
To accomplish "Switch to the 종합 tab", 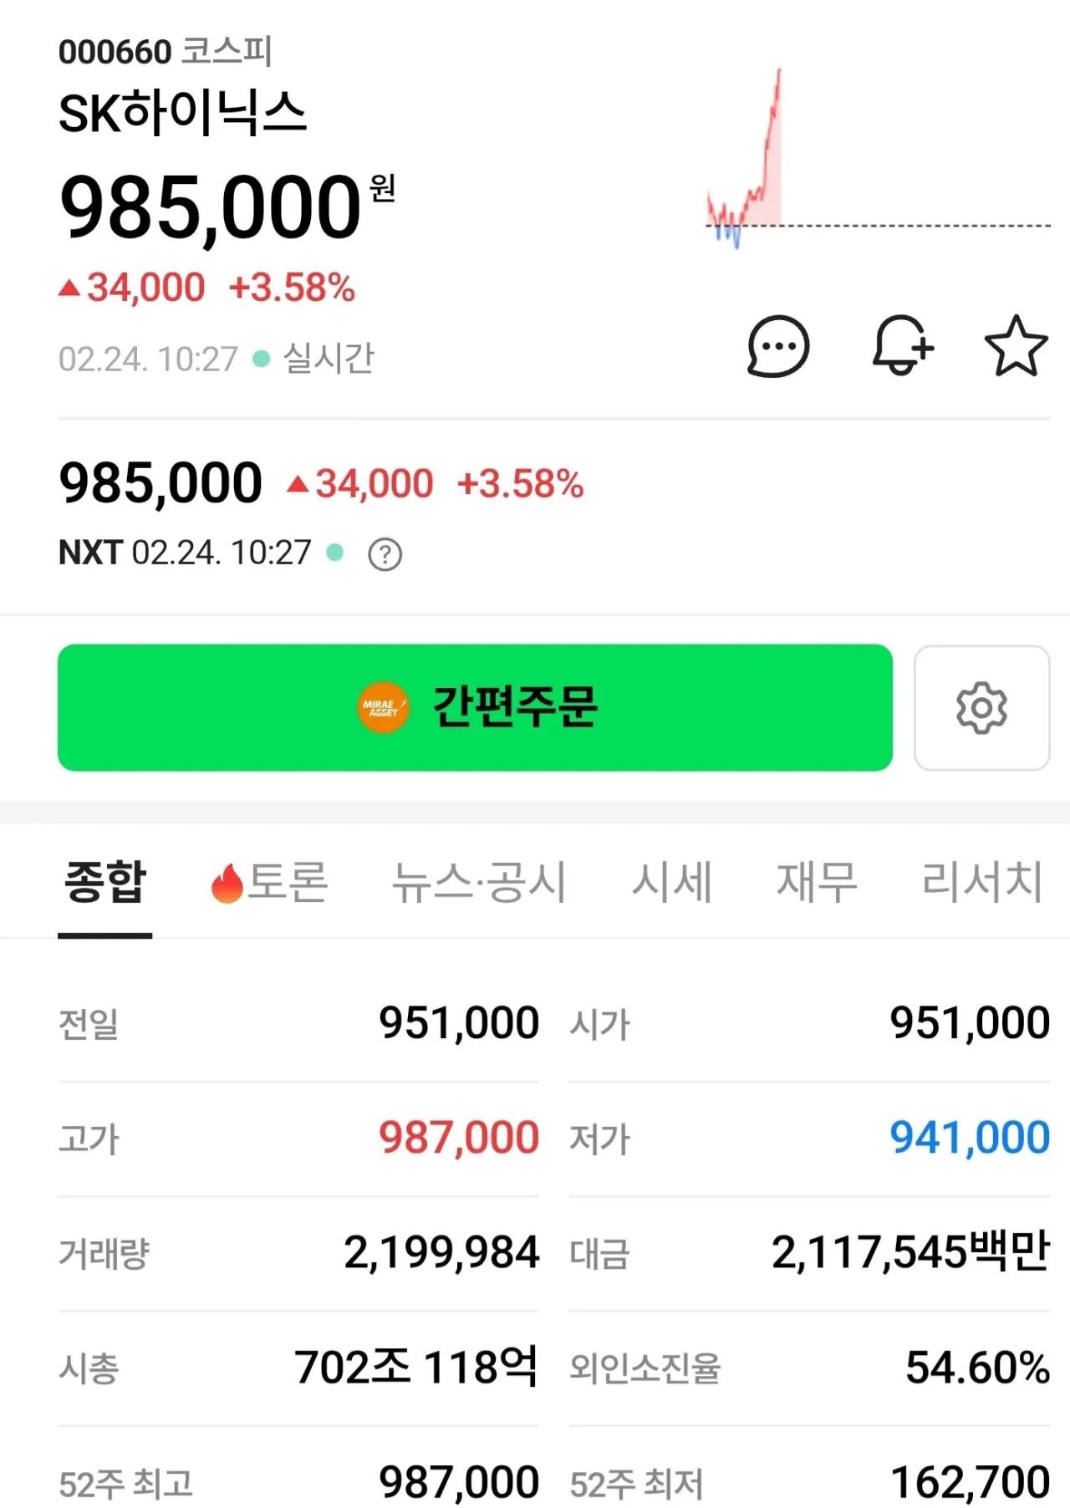I will click(x=105, y=882).
